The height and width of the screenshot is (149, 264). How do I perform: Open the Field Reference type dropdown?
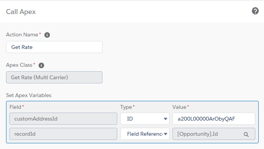tap(145, 134)
